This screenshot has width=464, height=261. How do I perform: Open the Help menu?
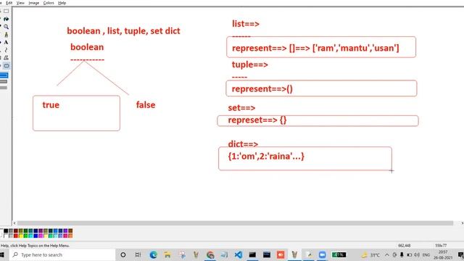[62, 3]
